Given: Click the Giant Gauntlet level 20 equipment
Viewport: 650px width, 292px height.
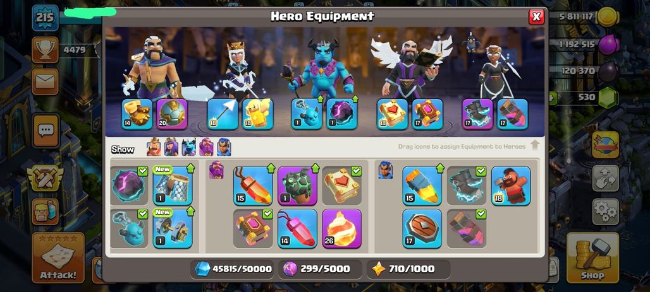Looking at the screenshot, I should coord(172,114).
